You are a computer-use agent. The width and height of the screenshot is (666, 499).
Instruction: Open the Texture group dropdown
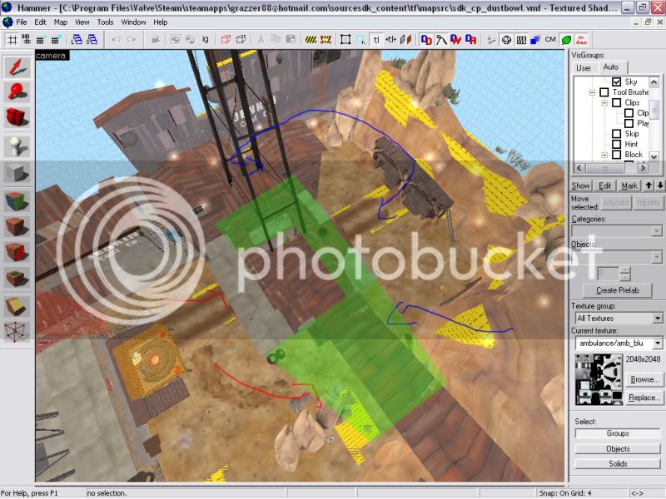(657, 319)
